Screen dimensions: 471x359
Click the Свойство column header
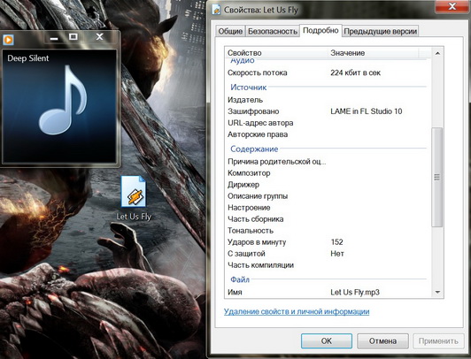[x=275, y=53]
